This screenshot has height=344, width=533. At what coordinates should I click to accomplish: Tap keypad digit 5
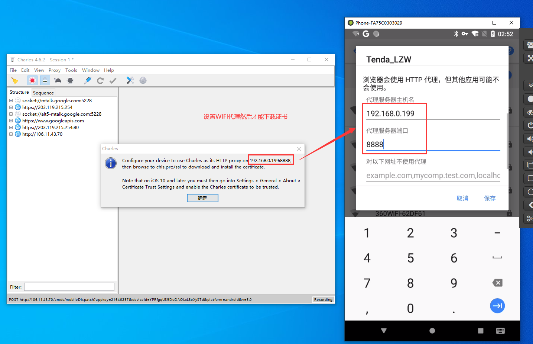(410, 258)
